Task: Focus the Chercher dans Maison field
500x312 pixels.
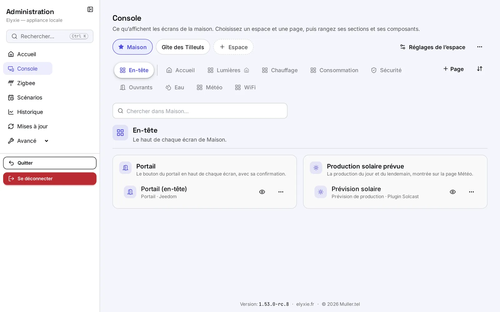Action: (200, 111)
